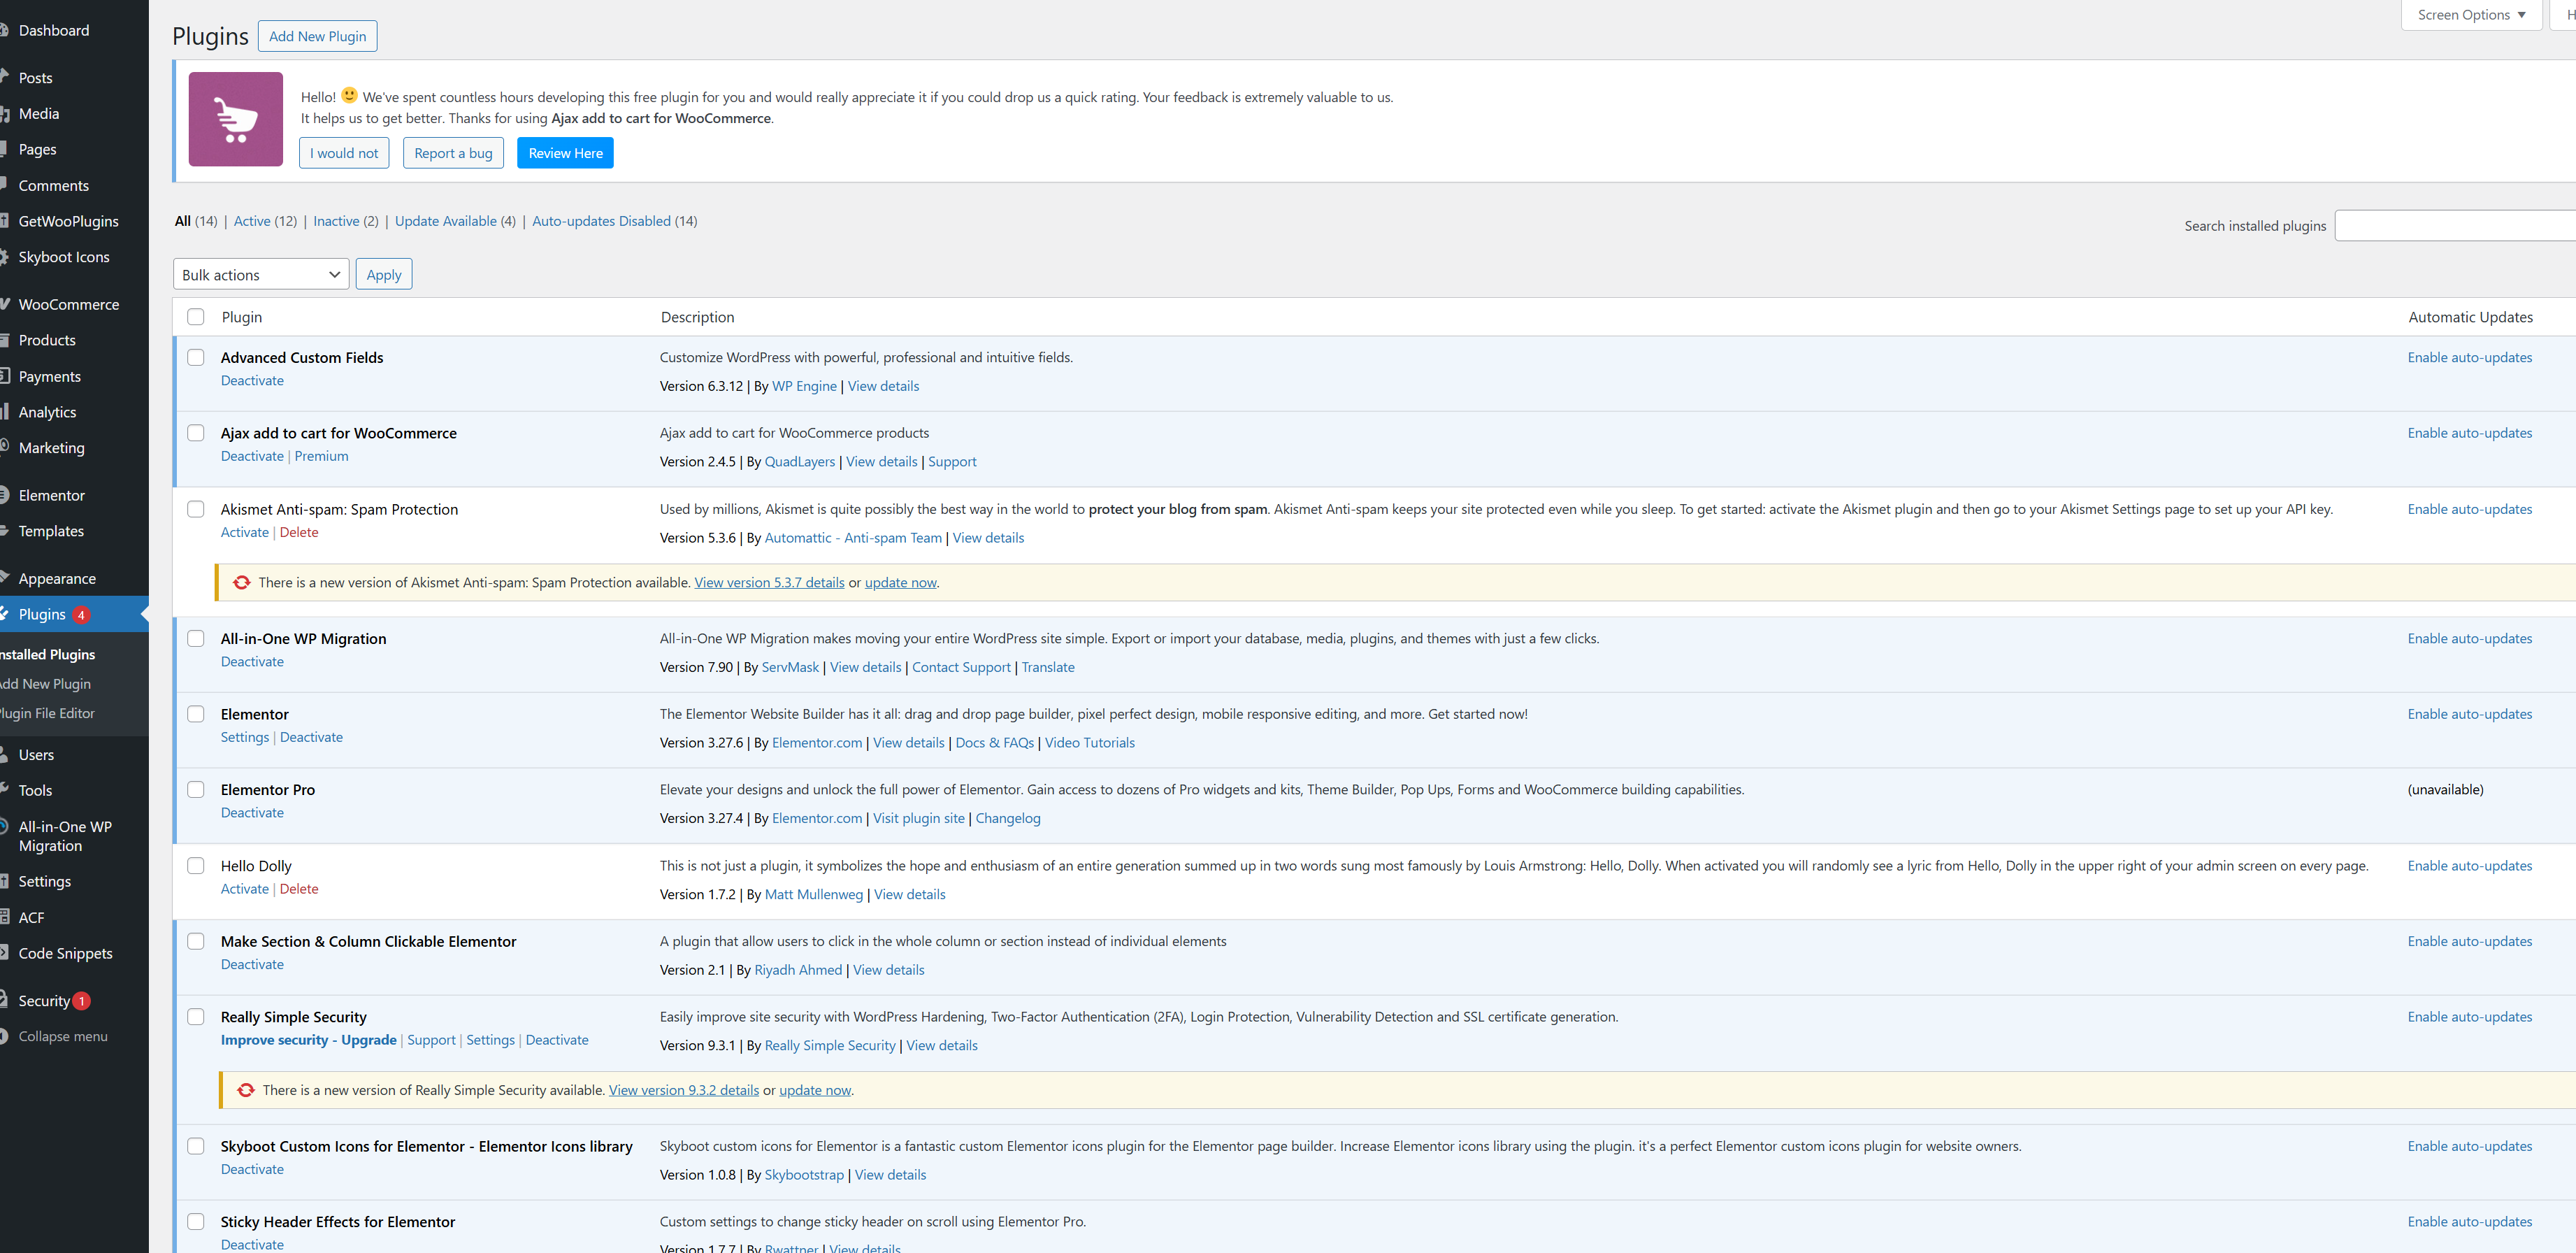Focus the Search installed plugins field
This screenshot has height=1253, width=2576.
(x=2455, y=226)
